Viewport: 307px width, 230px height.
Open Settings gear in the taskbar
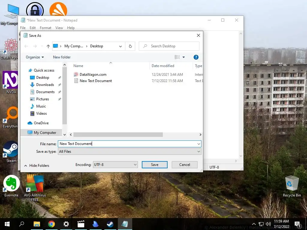click(x=66, y=224)
